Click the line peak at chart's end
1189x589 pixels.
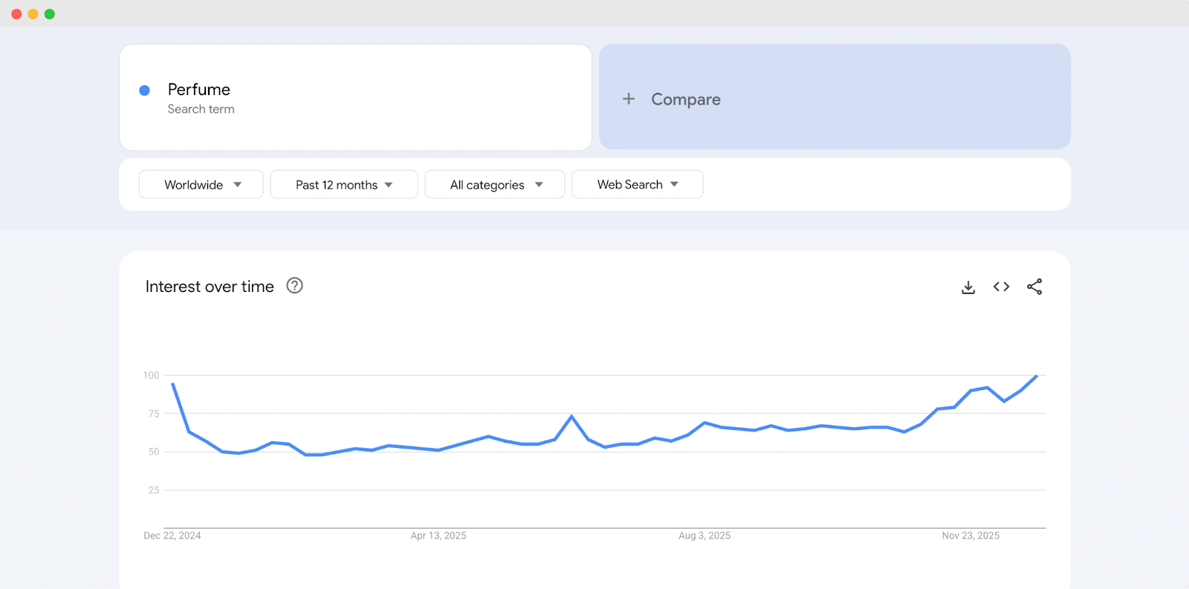pyautogui.click(x=1036, y=377)
